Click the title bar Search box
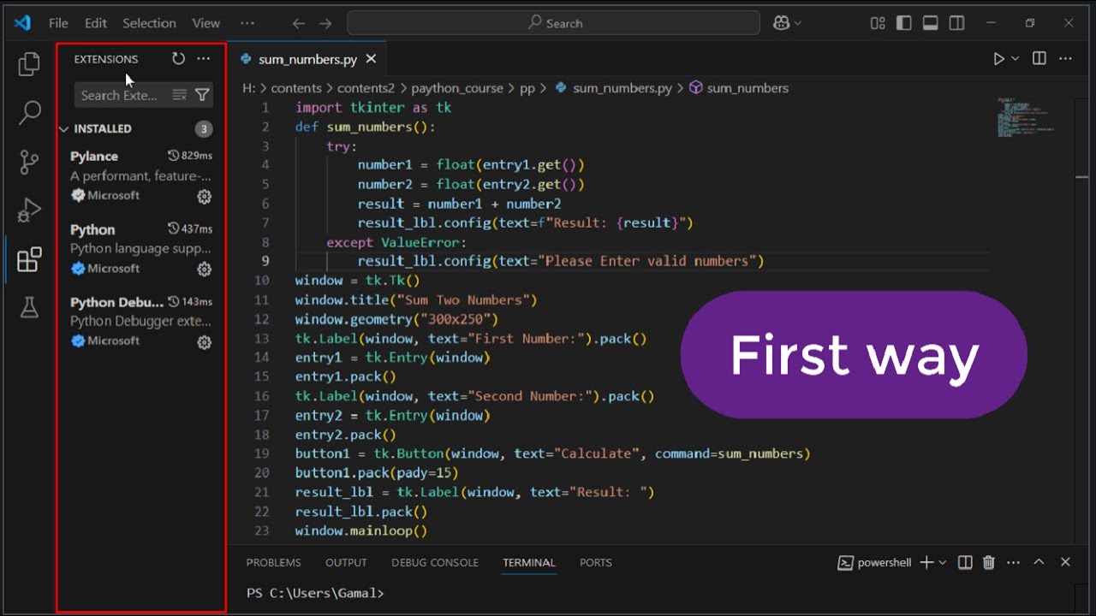This screenshot has height=616, width=1096. [x=553, y=23]
